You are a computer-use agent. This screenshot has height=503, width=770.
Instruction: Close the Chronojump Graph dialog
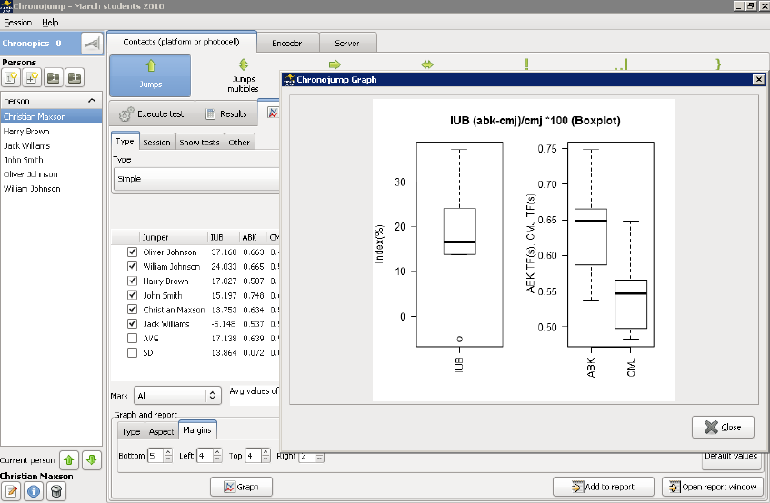pyautogui.click(x=724, y=427)
